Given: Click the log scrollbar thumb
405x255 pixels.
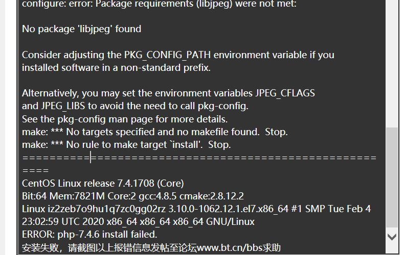Looking at the screenshot, I should [x=392, y=177].
